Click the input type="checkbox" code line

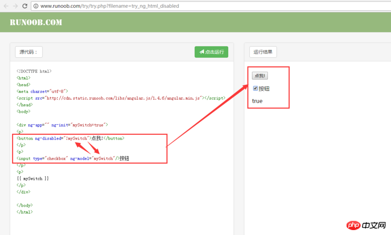[x=73, y=158]
